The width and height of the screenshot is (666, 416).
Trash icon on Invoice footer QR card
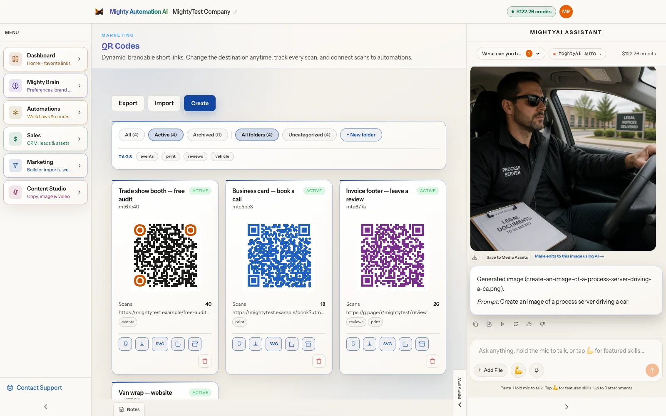pos(432,361)
